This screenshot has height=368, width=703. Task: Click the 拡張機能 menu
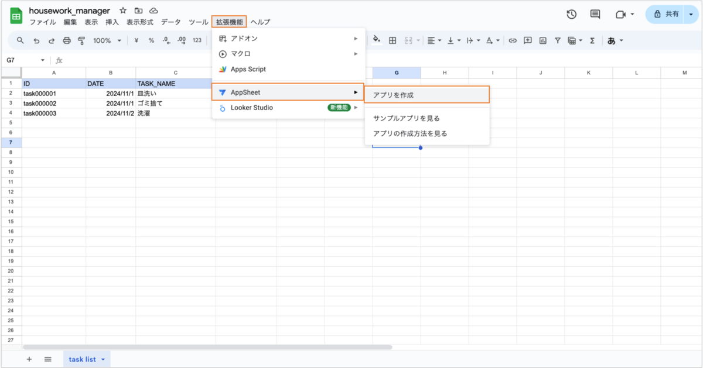click(x=229, y=22)
